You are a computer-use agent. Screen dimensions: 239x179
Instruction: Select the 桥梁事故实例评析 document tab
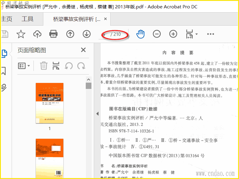(x=77, y=19)
